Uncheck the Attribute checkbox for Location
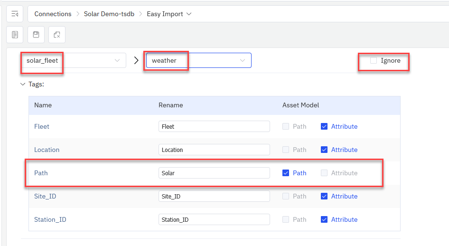The image size is (449, 246). 324,150
